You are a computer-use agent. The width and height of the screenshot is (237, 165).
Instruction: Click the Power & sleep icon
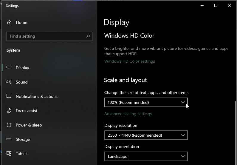[x=9, y=125]
